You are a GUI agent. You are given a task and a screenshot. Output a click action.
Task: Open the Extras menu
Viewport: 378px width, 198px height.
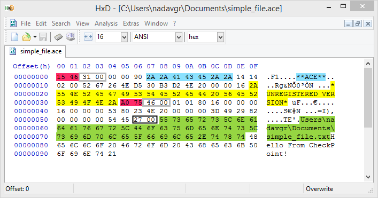click(x=131, y=23)
